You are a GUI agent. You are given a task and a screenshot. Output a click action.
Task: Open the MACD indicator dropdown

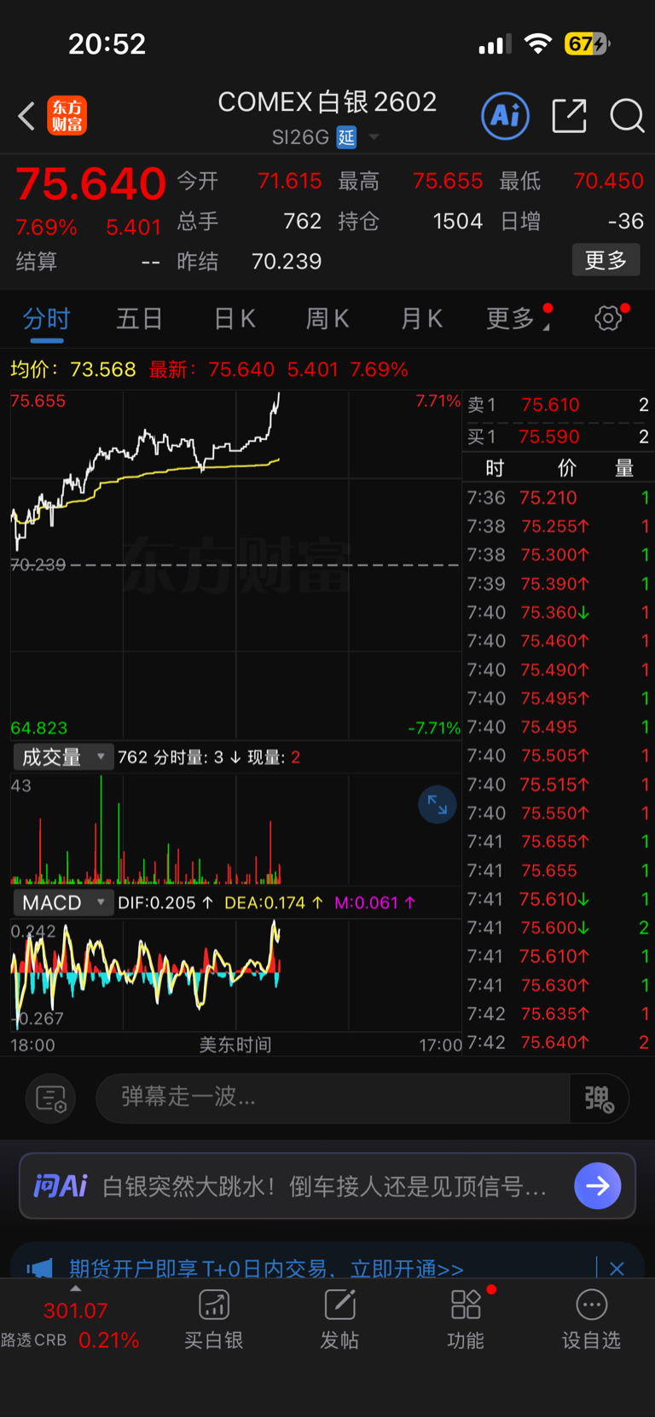click(x=63, y=903)
